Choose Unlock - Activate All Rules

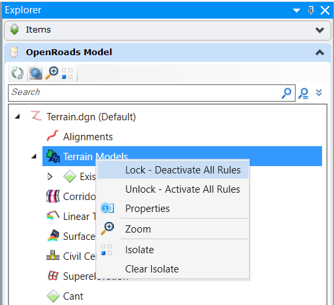point(173,189)
